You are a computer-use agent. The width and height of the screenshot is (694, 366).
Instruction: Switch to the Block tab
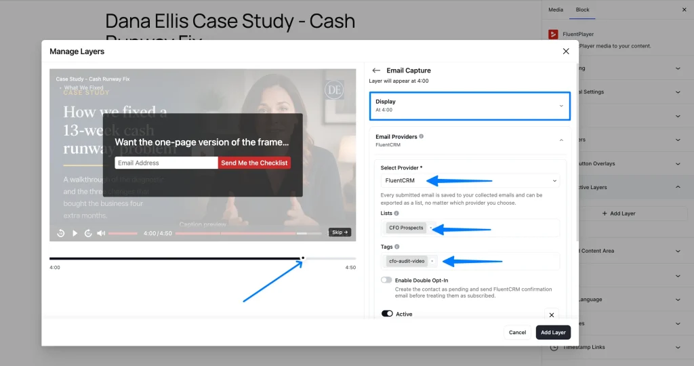[582, 9]
